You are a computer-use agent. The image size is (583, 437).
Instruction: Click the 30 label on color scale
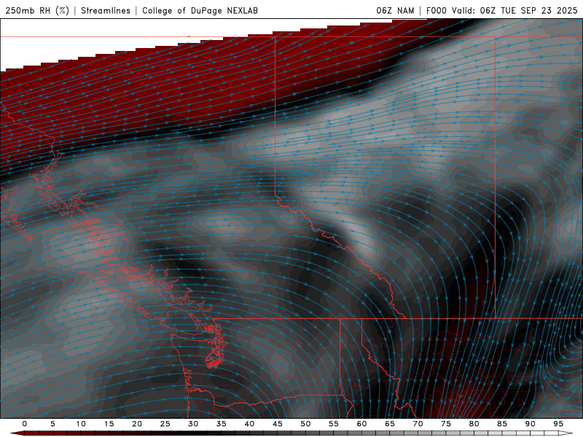(193, 424)
